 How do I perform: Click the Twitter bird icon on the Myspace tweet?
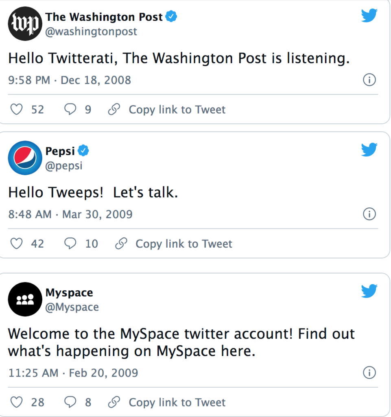pos(369,291)
